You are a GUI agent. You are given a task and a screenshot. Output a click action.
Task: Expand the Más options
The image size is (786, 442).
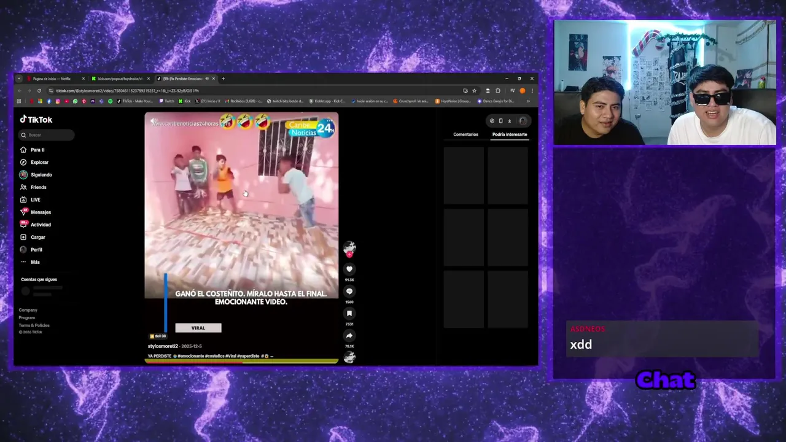coord(30,262)
